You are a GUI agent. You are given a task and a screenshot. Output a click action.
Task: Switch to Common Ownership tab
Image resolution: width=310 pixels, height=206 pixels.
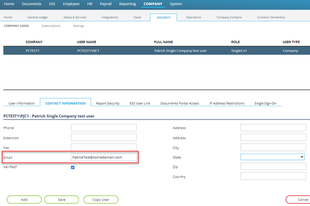click(x=271, y=17)
